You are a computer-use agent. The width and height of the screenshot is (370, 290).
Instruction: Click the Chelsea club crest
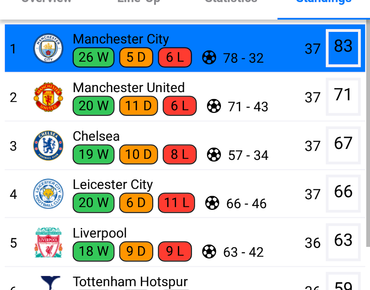coord(48,146)
